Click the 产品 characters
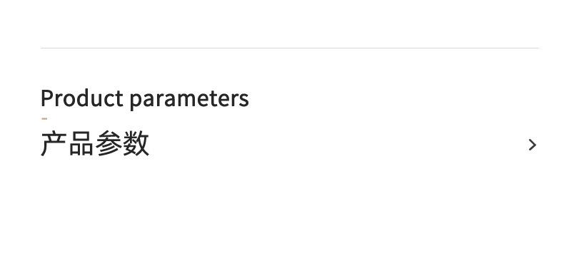Viewport: 564px width, 268px height. pos(67,143)
